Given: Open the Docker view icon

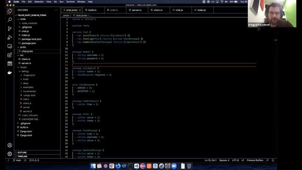Looking at the screenshot, I should [x=9, y=72].
